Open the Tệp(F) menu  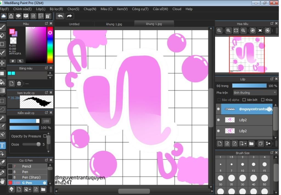(x=4, y=9)
